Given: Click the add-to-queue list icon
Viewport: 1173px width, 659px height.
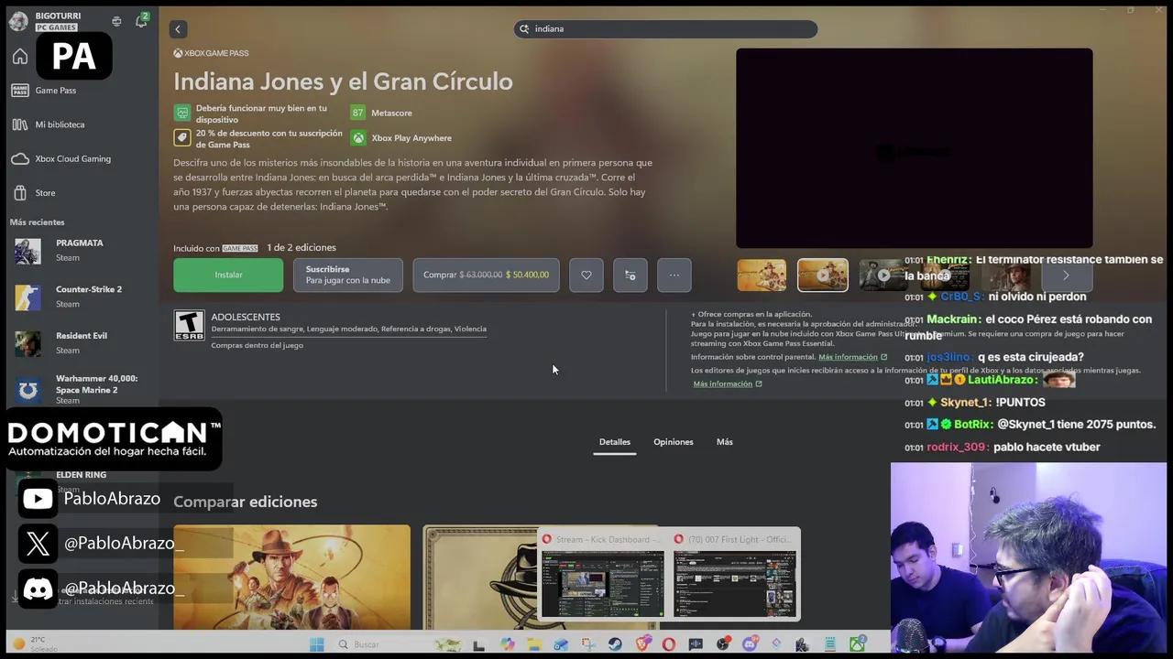Looking at the screenshot, I should 630,275.
